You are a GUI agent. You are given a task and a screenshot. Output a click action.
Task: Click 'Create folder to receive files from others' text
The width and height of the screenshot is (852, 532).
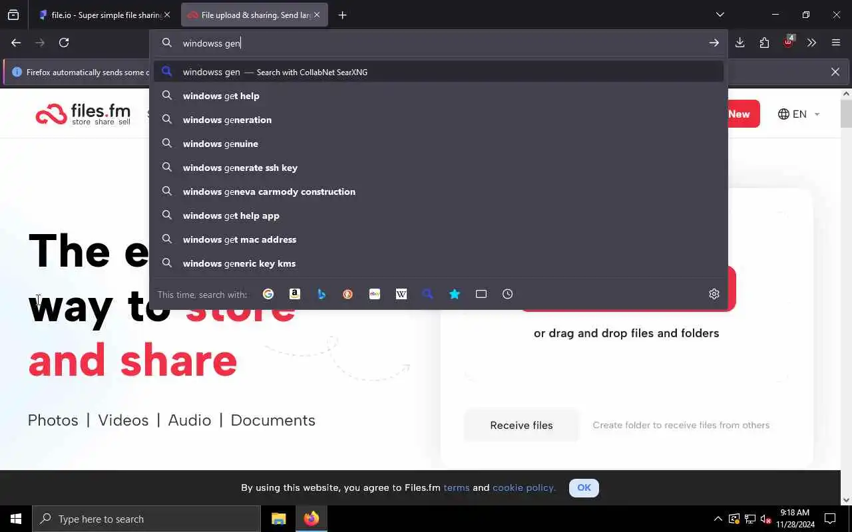[681, 425]
